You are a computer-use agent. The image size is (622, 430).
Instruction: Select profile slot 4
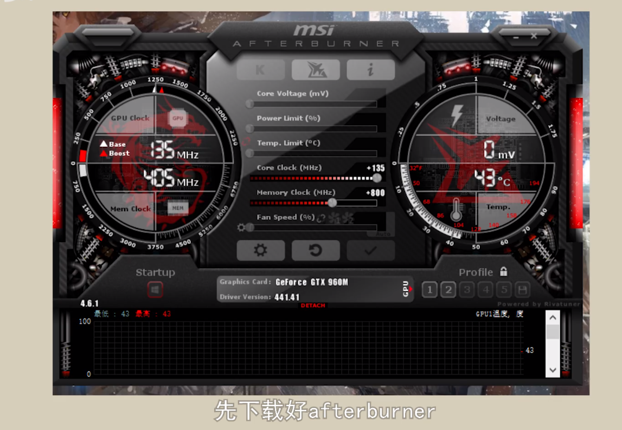(x=485, y=290)
